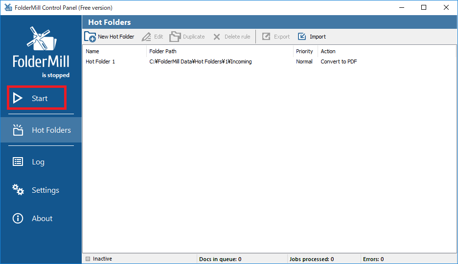Switch to Hot Folders section label

pyautogui.click(x=51, y=130)
